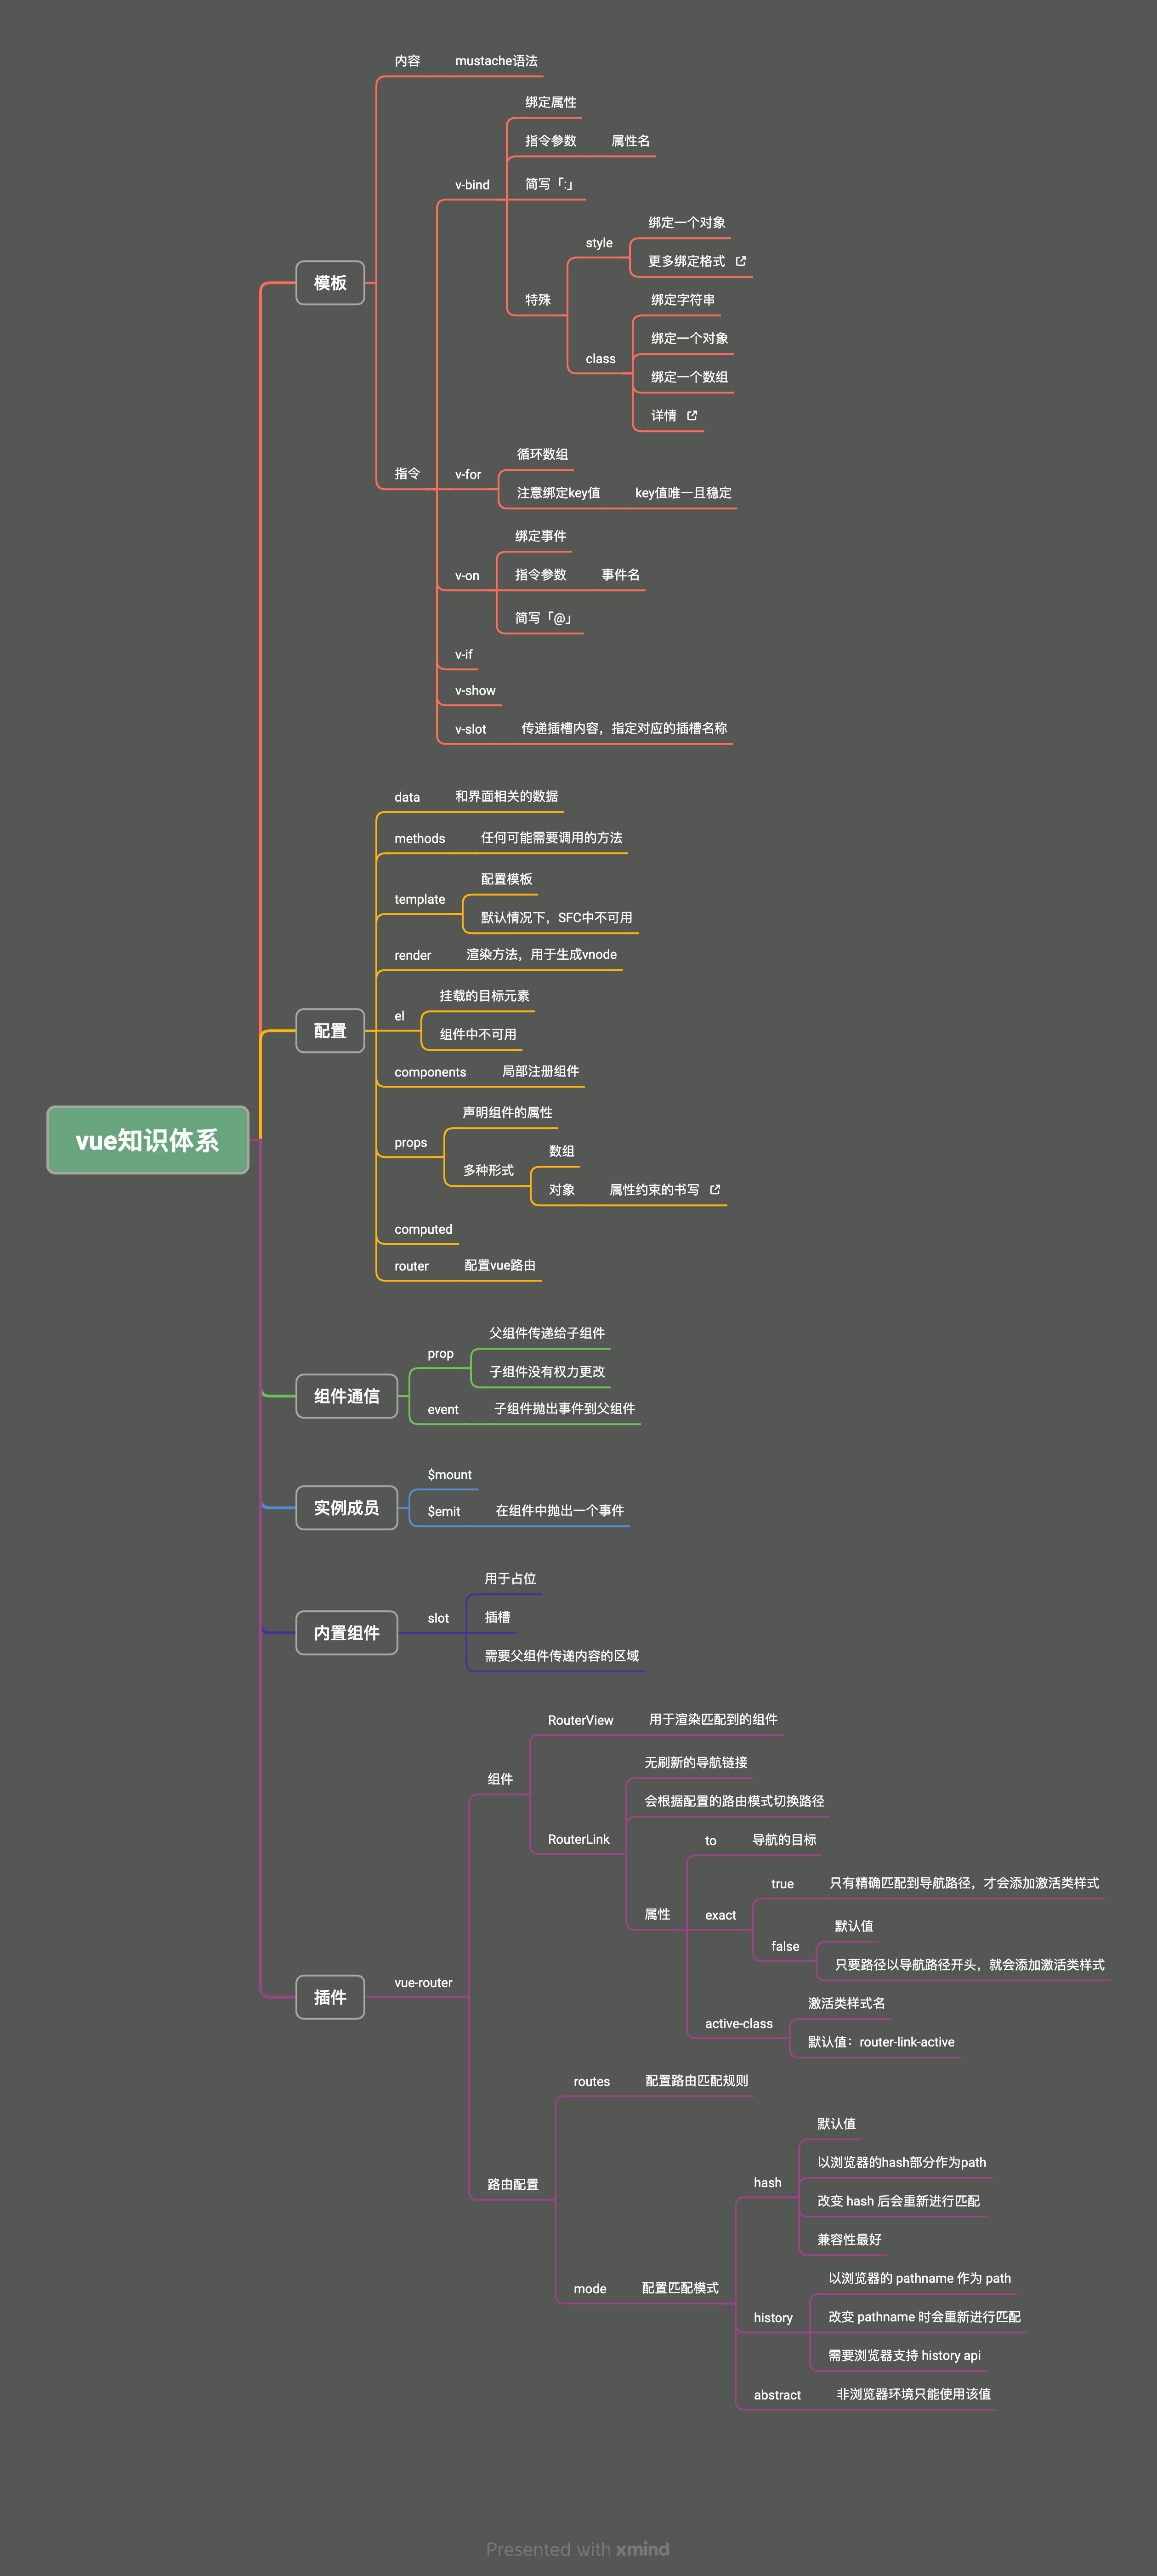Select the 组件通信 topic node
Screen dimensions: 1157x2576
(x=347, y=1396)
